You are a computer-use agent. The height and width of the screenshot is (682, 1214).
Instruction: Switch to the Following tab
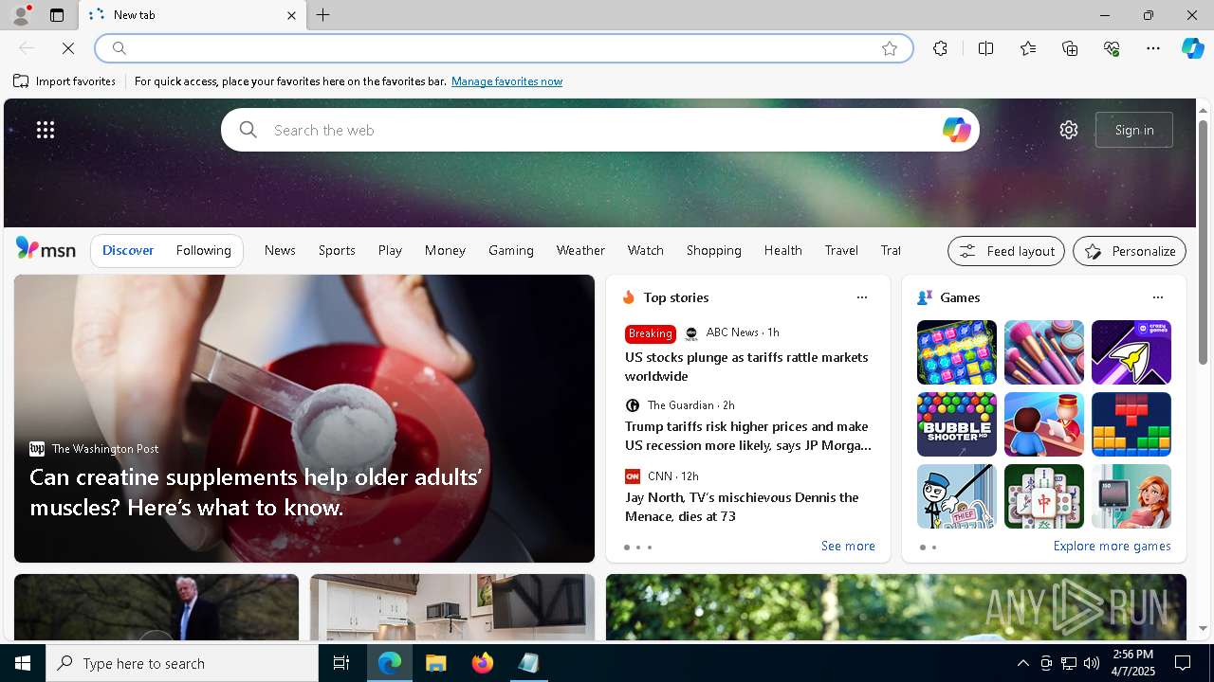click(203, 250)
